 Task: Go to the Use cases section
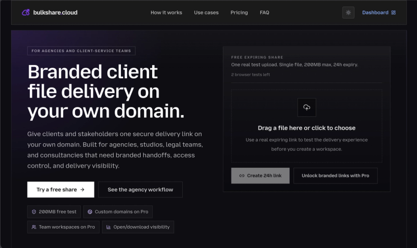pyautogui.click(x=206, y=13)
